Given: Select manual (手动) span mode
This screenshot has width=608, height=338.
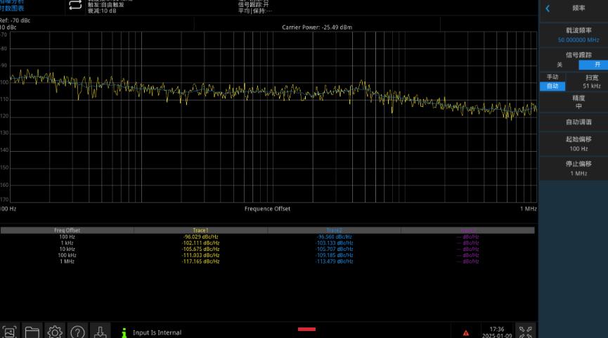Looking at the screenshot, I should point(552,77).
